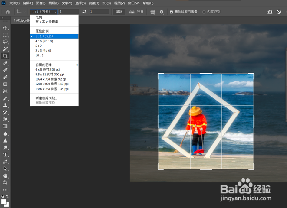Choose 原始比例 preset

point(54,31)
